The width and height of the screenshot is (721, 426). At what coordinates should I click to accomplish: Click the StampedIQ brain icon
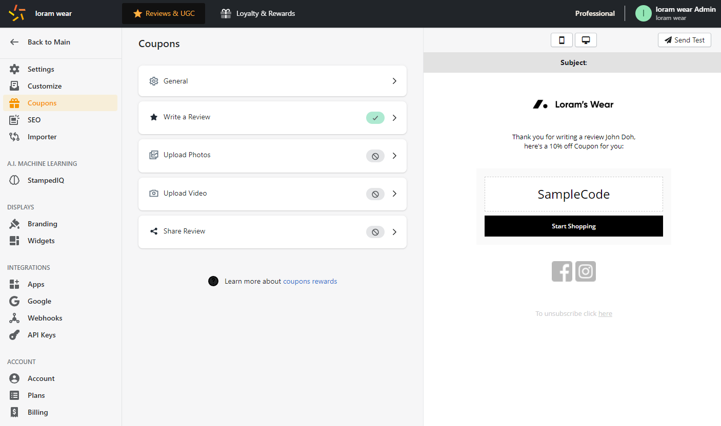[x=14, y=180]
